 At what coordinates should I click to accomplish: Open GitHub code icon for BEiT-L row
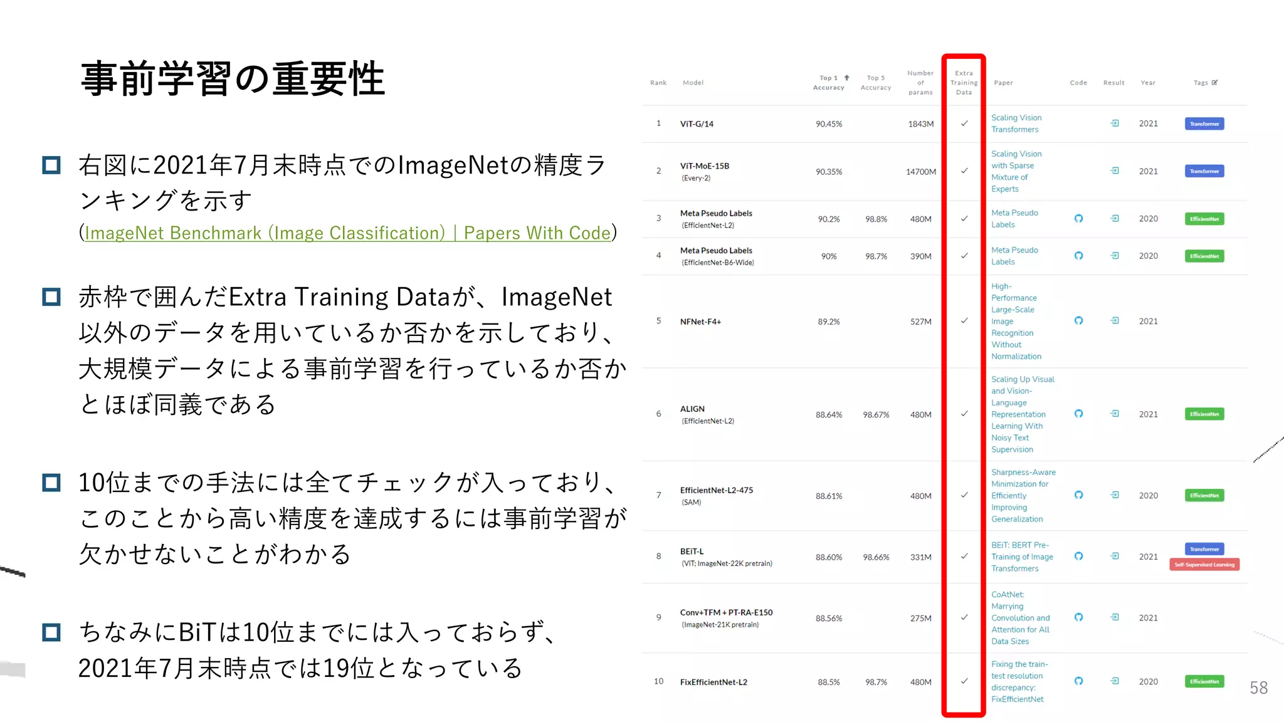[1078, 556]
